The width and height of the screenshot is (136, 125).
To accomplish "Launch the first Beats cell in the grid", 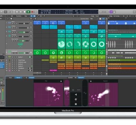I will pos(37,23).
